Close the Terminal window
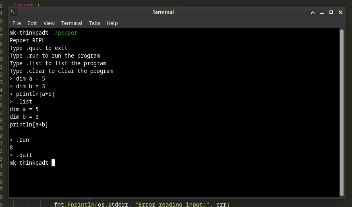The width and height of the screenshot is (352, 207). [x=340, y=12]
